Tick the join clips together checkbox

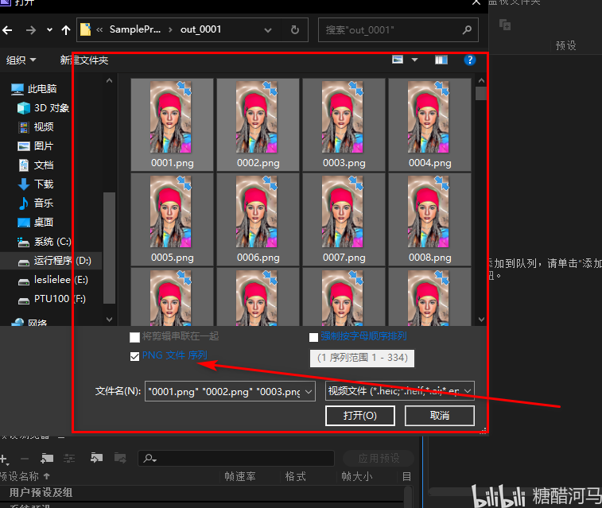coord(134,337)
